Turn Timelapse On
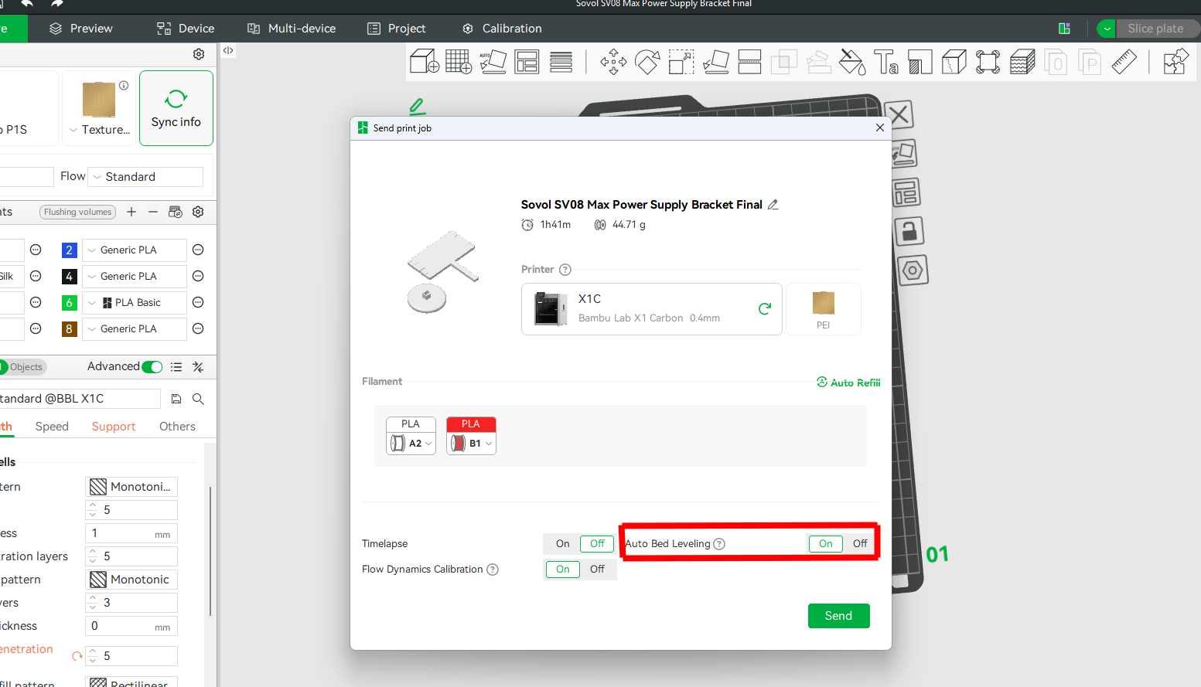Screen dimensions: 1201x687 [x=562, y=543]
